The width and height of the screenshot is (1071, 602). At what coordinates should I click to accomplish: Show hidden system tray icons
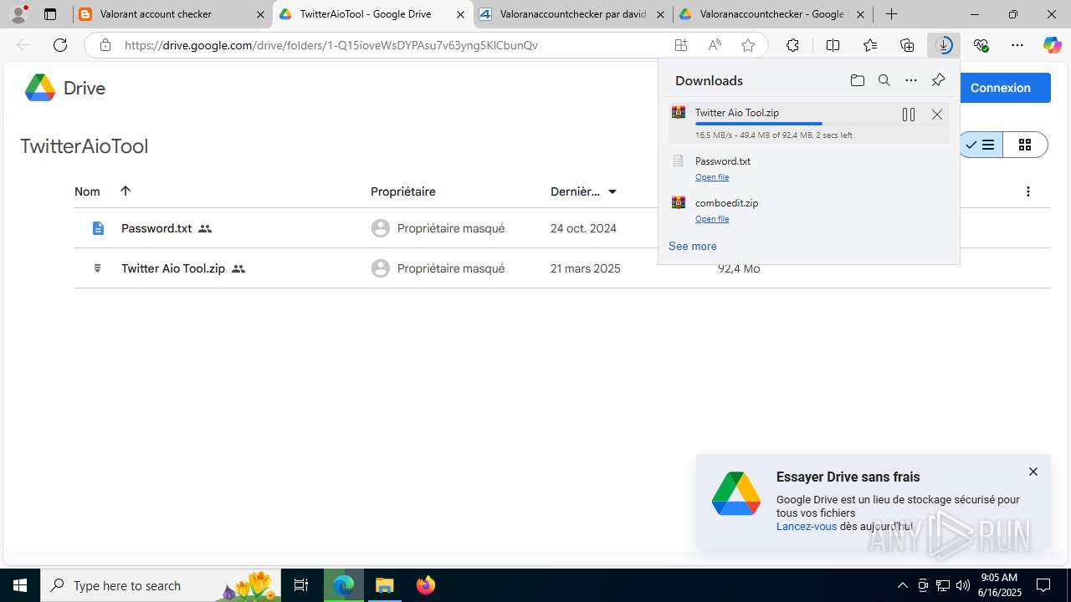[902, 585]
